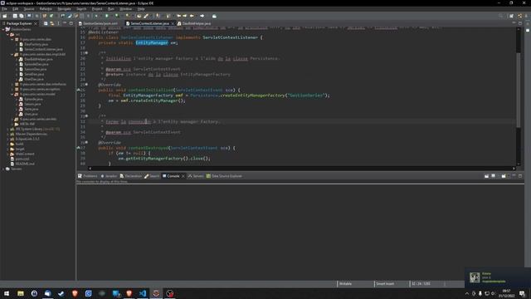531x299 pixels.
Task: Open the Run menu
Action: tap(110, 9)
